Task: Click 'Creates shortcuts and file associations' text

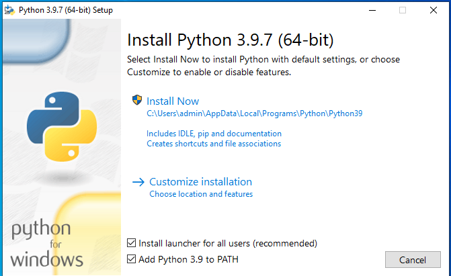Action: [214, 144]
